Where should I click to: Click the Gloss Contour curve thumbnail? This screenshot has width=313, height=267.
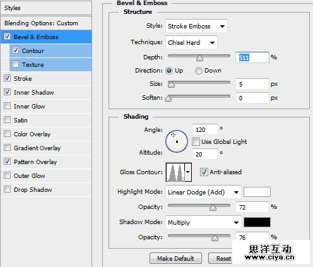point(175,172)
